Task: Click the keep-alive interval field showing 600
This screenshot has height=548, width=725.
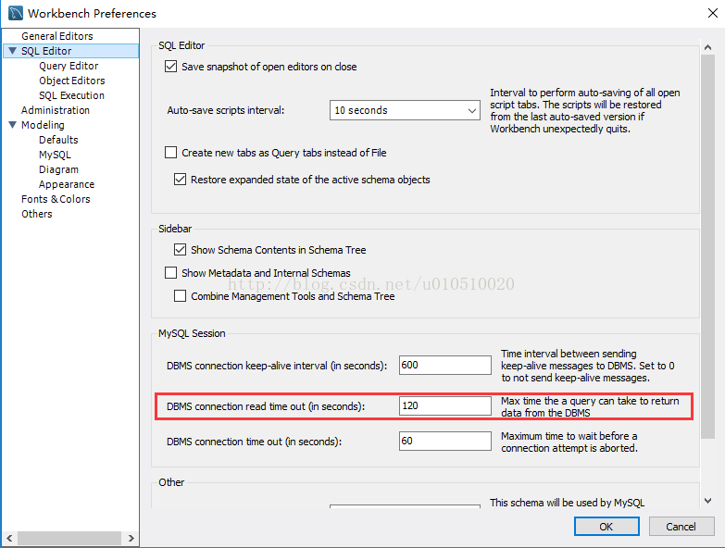Action: point(445,365)
